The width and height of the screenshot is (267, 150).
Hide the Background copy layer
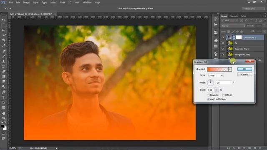[x=223, y=55]
